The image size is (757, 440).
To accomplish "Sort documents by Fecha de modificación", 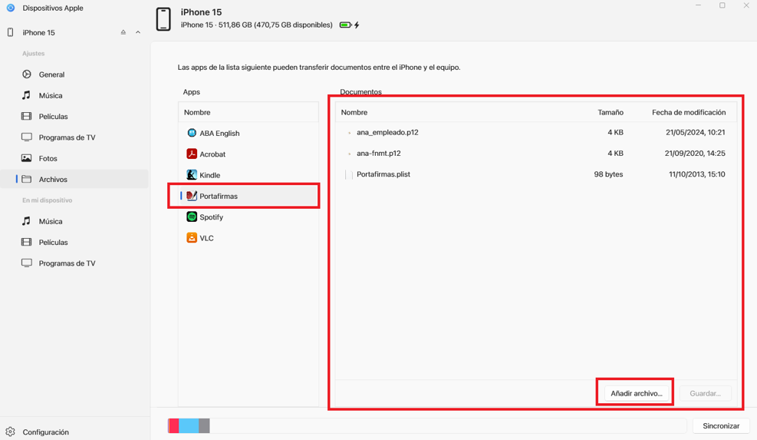I will coord(689,112).
